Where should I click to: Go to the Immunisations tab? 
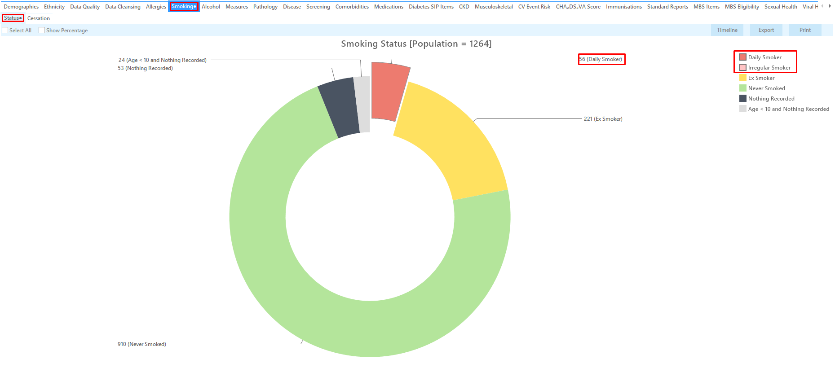click(624, 7)
